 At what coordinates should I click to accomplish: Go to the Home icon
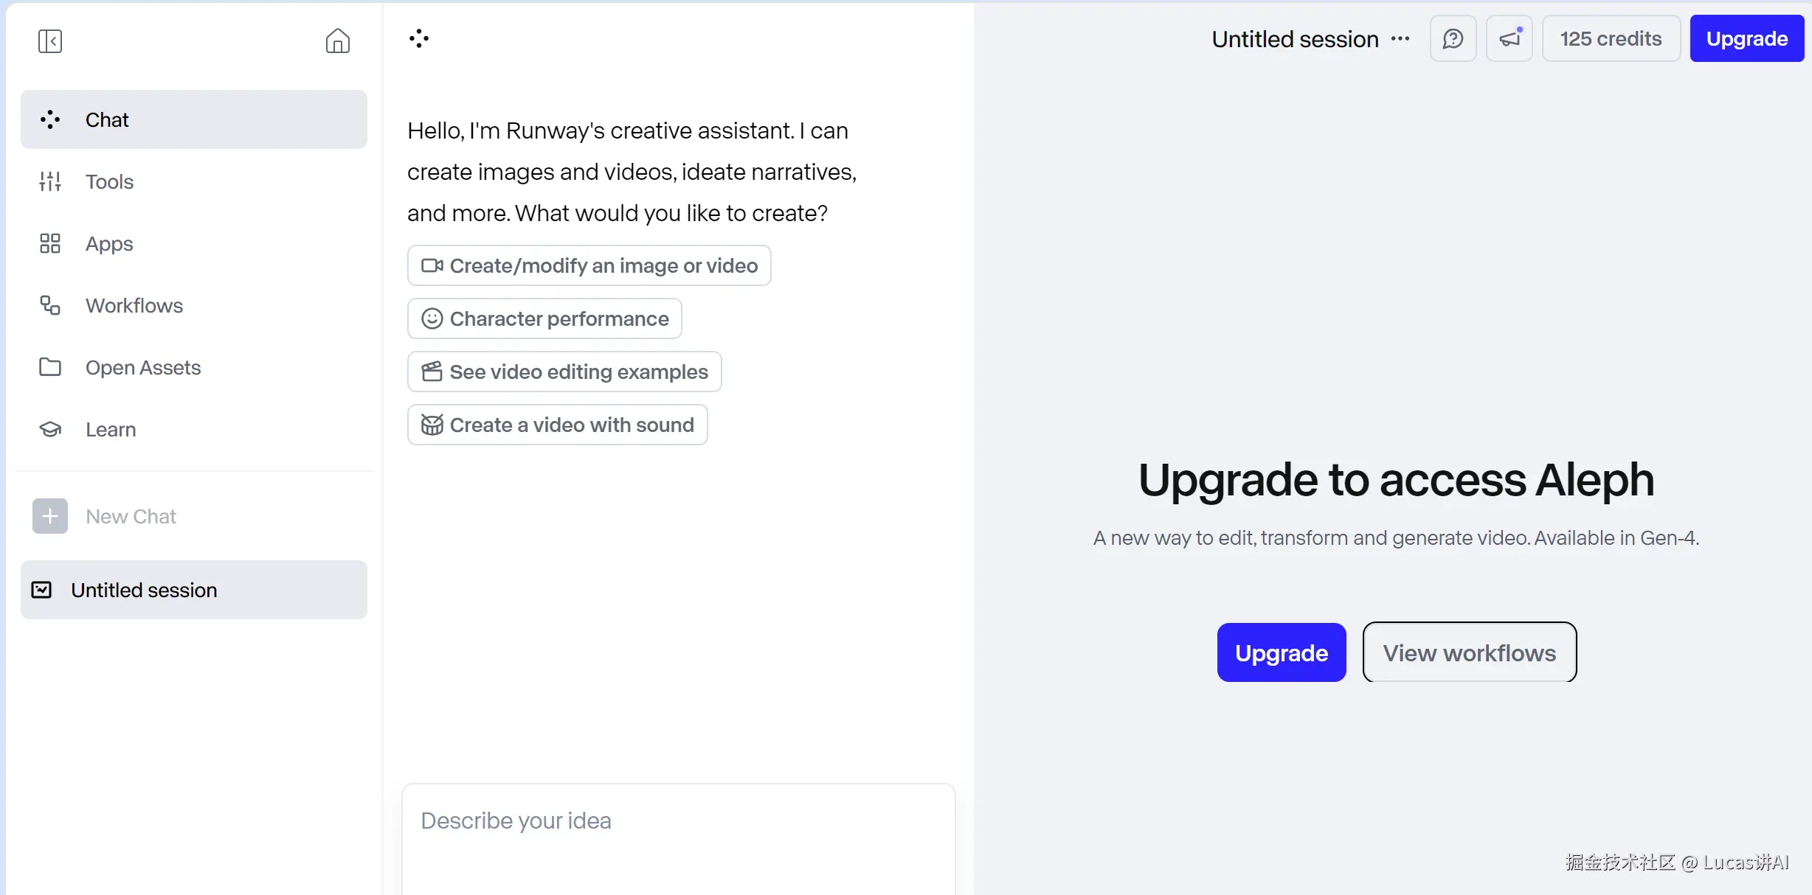[337, 41]
